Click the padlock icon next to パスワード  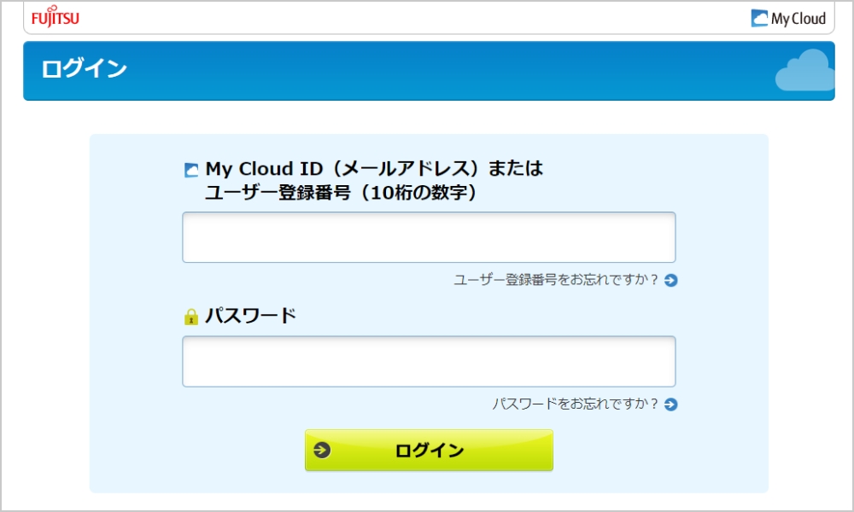tap(190, 315)
